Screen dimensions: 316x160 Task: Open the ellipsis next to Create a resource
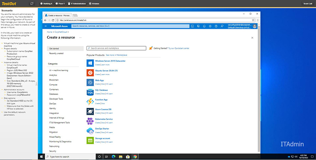pos(81,38)
